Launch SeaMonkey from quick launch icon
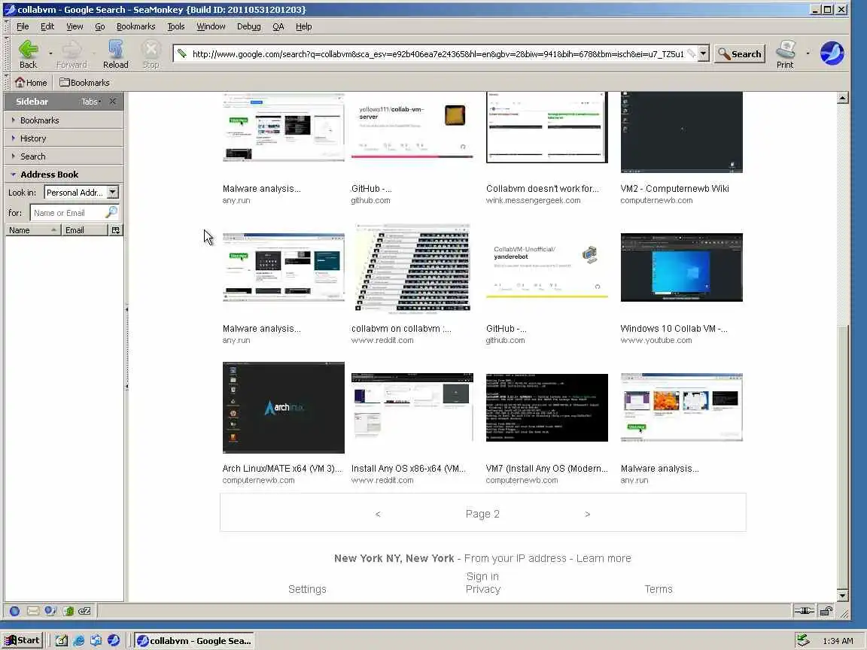 [x=114, y=641]
